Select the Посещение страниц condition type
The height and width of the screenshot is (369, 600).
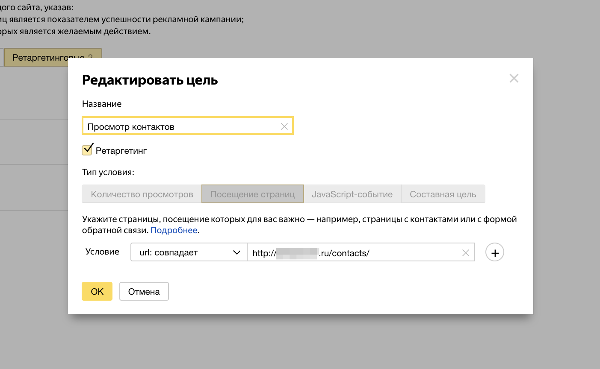252,194
